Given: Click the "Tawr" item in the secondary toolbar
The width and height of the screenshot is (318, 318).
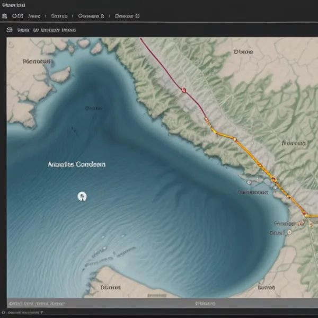Looking at the screenshot, I should tap(23, 30).
